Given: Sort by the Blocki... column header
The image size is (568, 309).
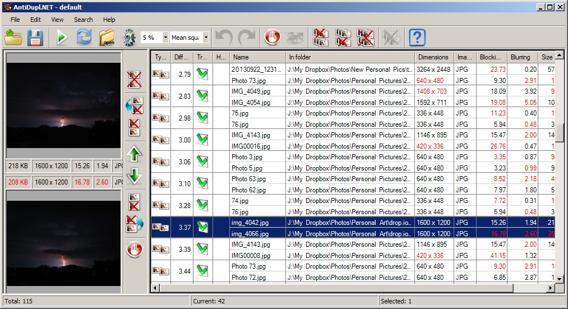Looking at the screenshot, I should point(492,57).
